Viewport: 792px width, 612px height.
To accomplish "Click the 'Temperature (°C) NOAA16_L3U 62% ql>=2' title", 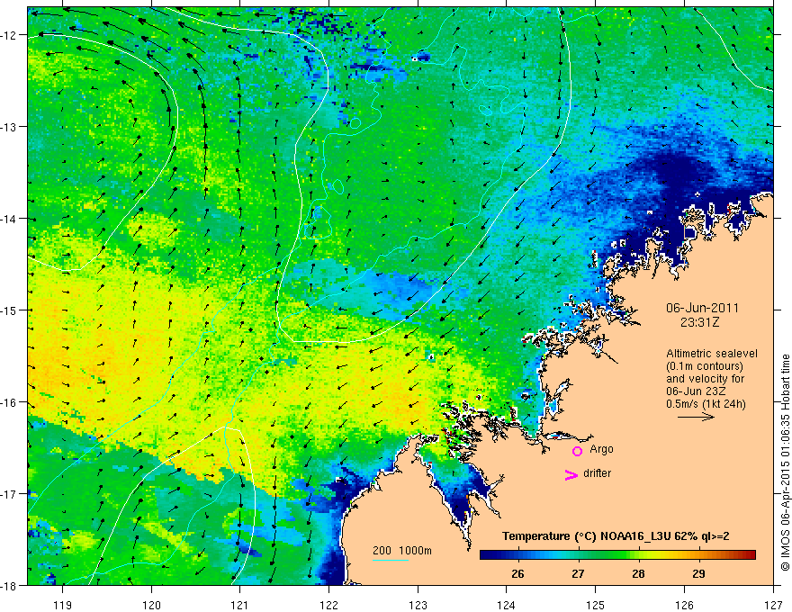I will (x=616, y=536).
